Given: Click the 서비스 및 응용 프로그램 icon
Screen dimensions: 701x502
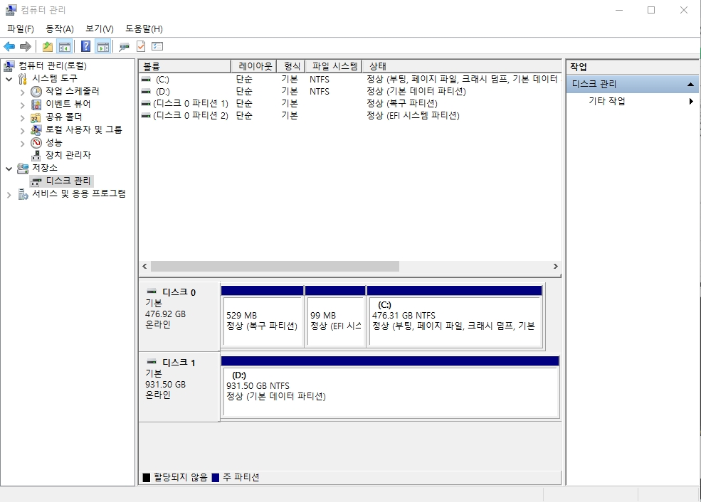Looking at the screenshot, I should (23, 194).
